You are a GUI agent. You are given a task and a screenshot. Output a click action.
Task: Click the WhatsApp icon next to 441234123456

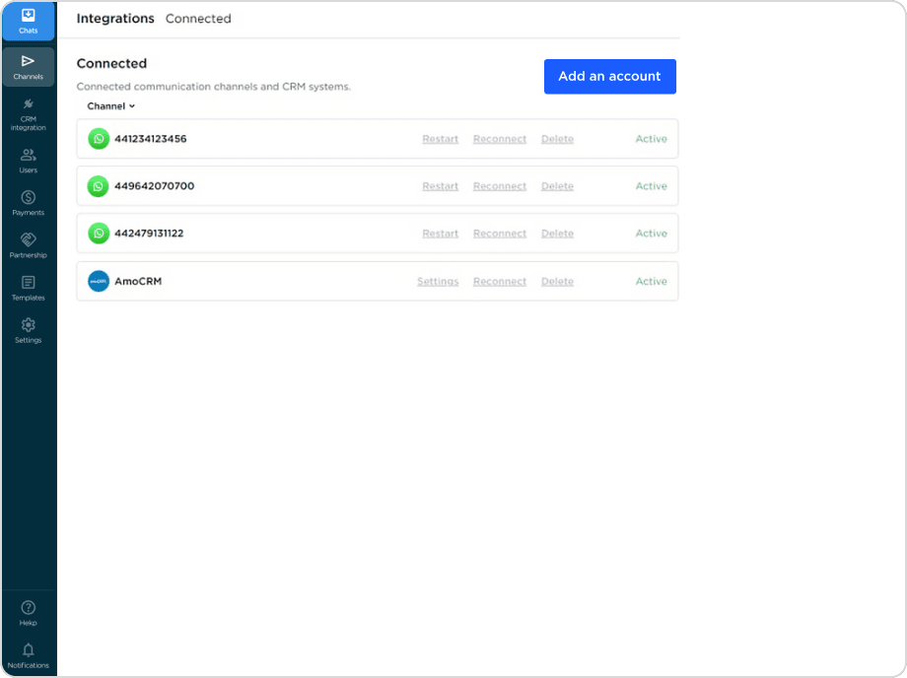tap(99, 139)
